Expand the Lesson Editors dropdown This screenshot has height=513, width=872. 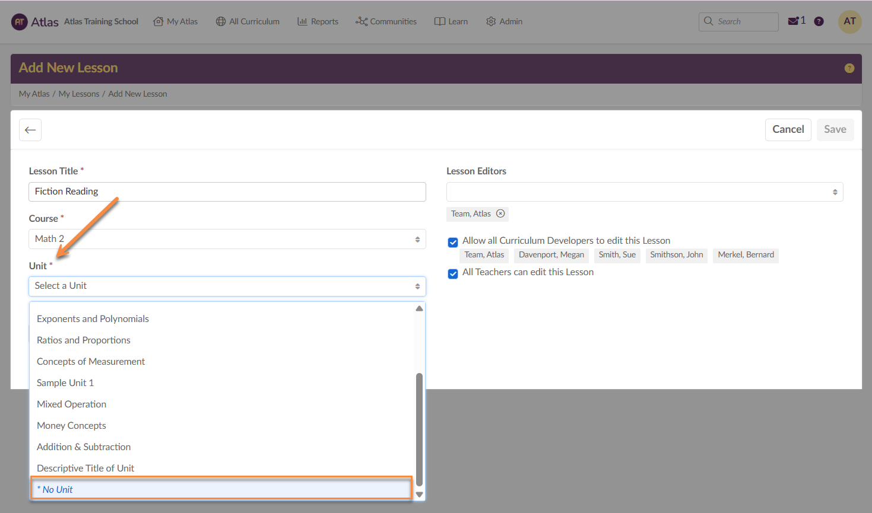pos(644,192)
